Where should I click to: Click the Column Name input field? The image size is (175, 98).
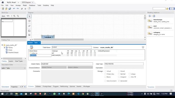pos(67,64)
